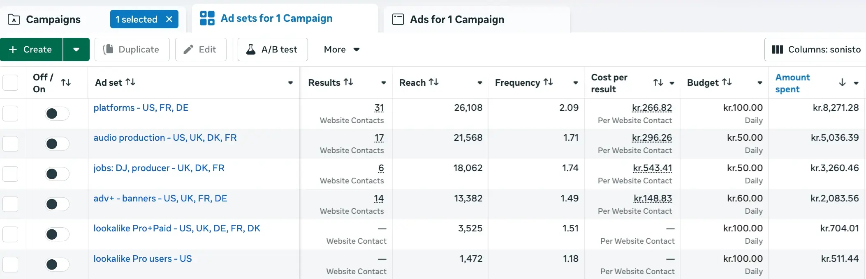Click Amount spent descending sort arrow
Image resolution: width=866 pixels, height=279 pixels.
pyautogui.click(x=842, y=82)
